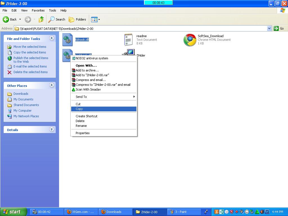Open the Search toolbar button
This screenshot has height=216, width=288.
[x=57, y=19]
